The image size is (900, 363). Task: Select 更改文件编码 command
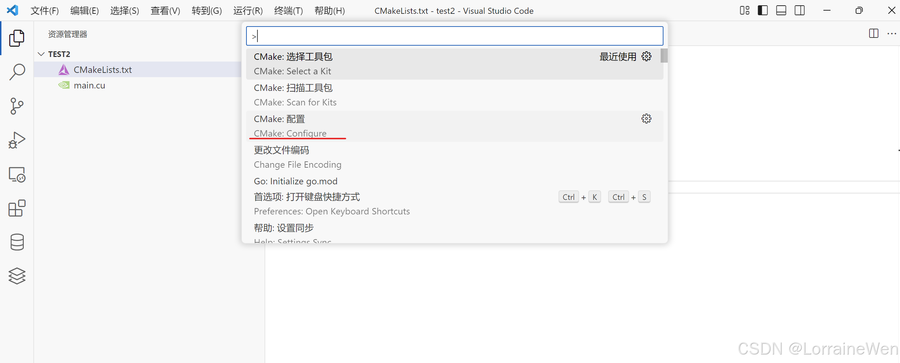[x=455, y=157]
